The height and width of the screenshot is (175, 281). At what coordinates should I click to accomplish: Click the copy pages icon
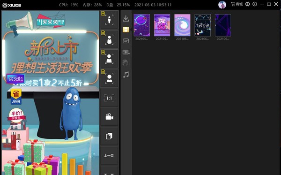(x=109, y=136)
